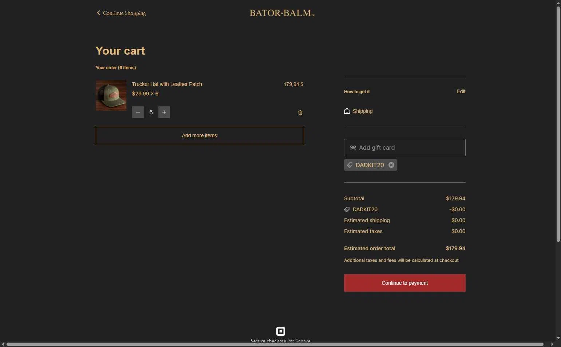
Task: Select the Your cart heading
Action: click(121, 51)
